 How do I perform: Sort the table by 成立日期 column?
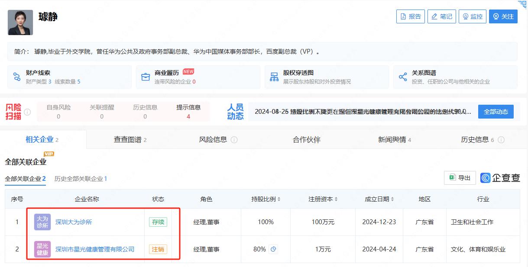(379, 199)
